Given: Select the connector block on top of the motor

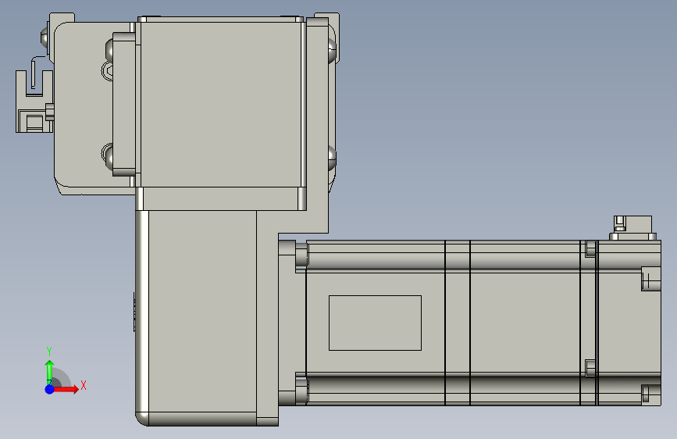Looking at the screenshot, I should [x=633, y=228].
